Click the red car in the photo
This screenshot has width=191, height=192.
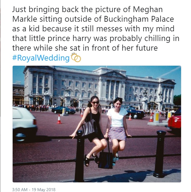coord(175,124)
